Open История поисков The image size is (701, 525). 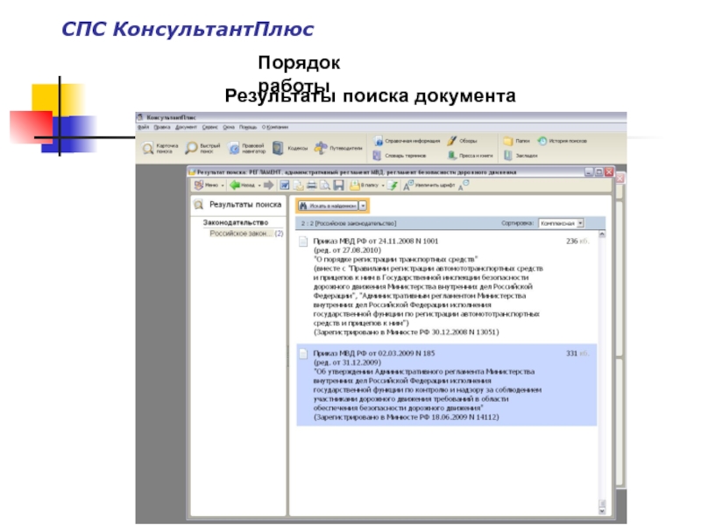(x=562, y=141)
